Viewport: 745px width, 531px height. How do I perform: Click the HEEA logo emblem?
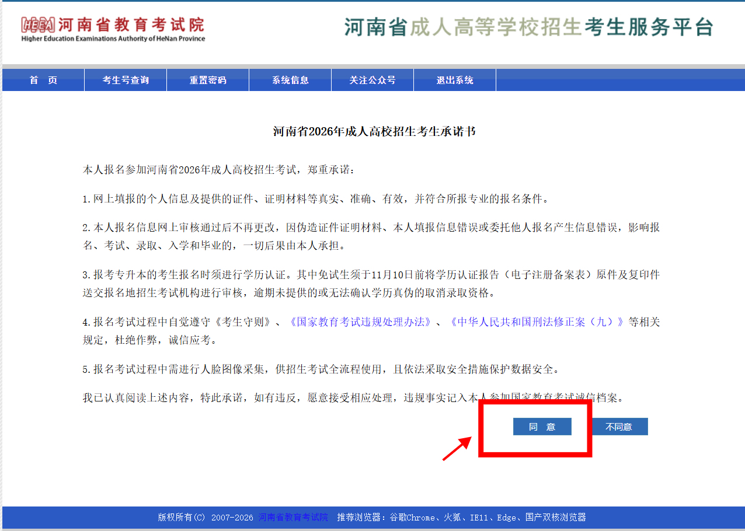coord(37,25)
